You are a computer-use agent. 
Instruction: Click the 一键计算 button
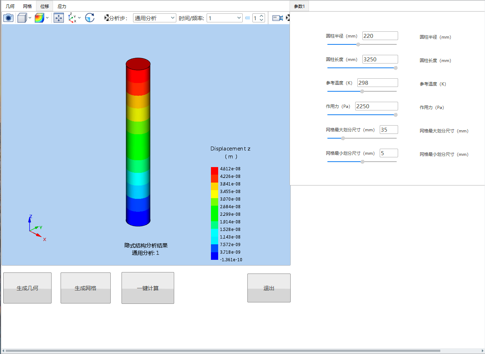(x=148, y=288)
